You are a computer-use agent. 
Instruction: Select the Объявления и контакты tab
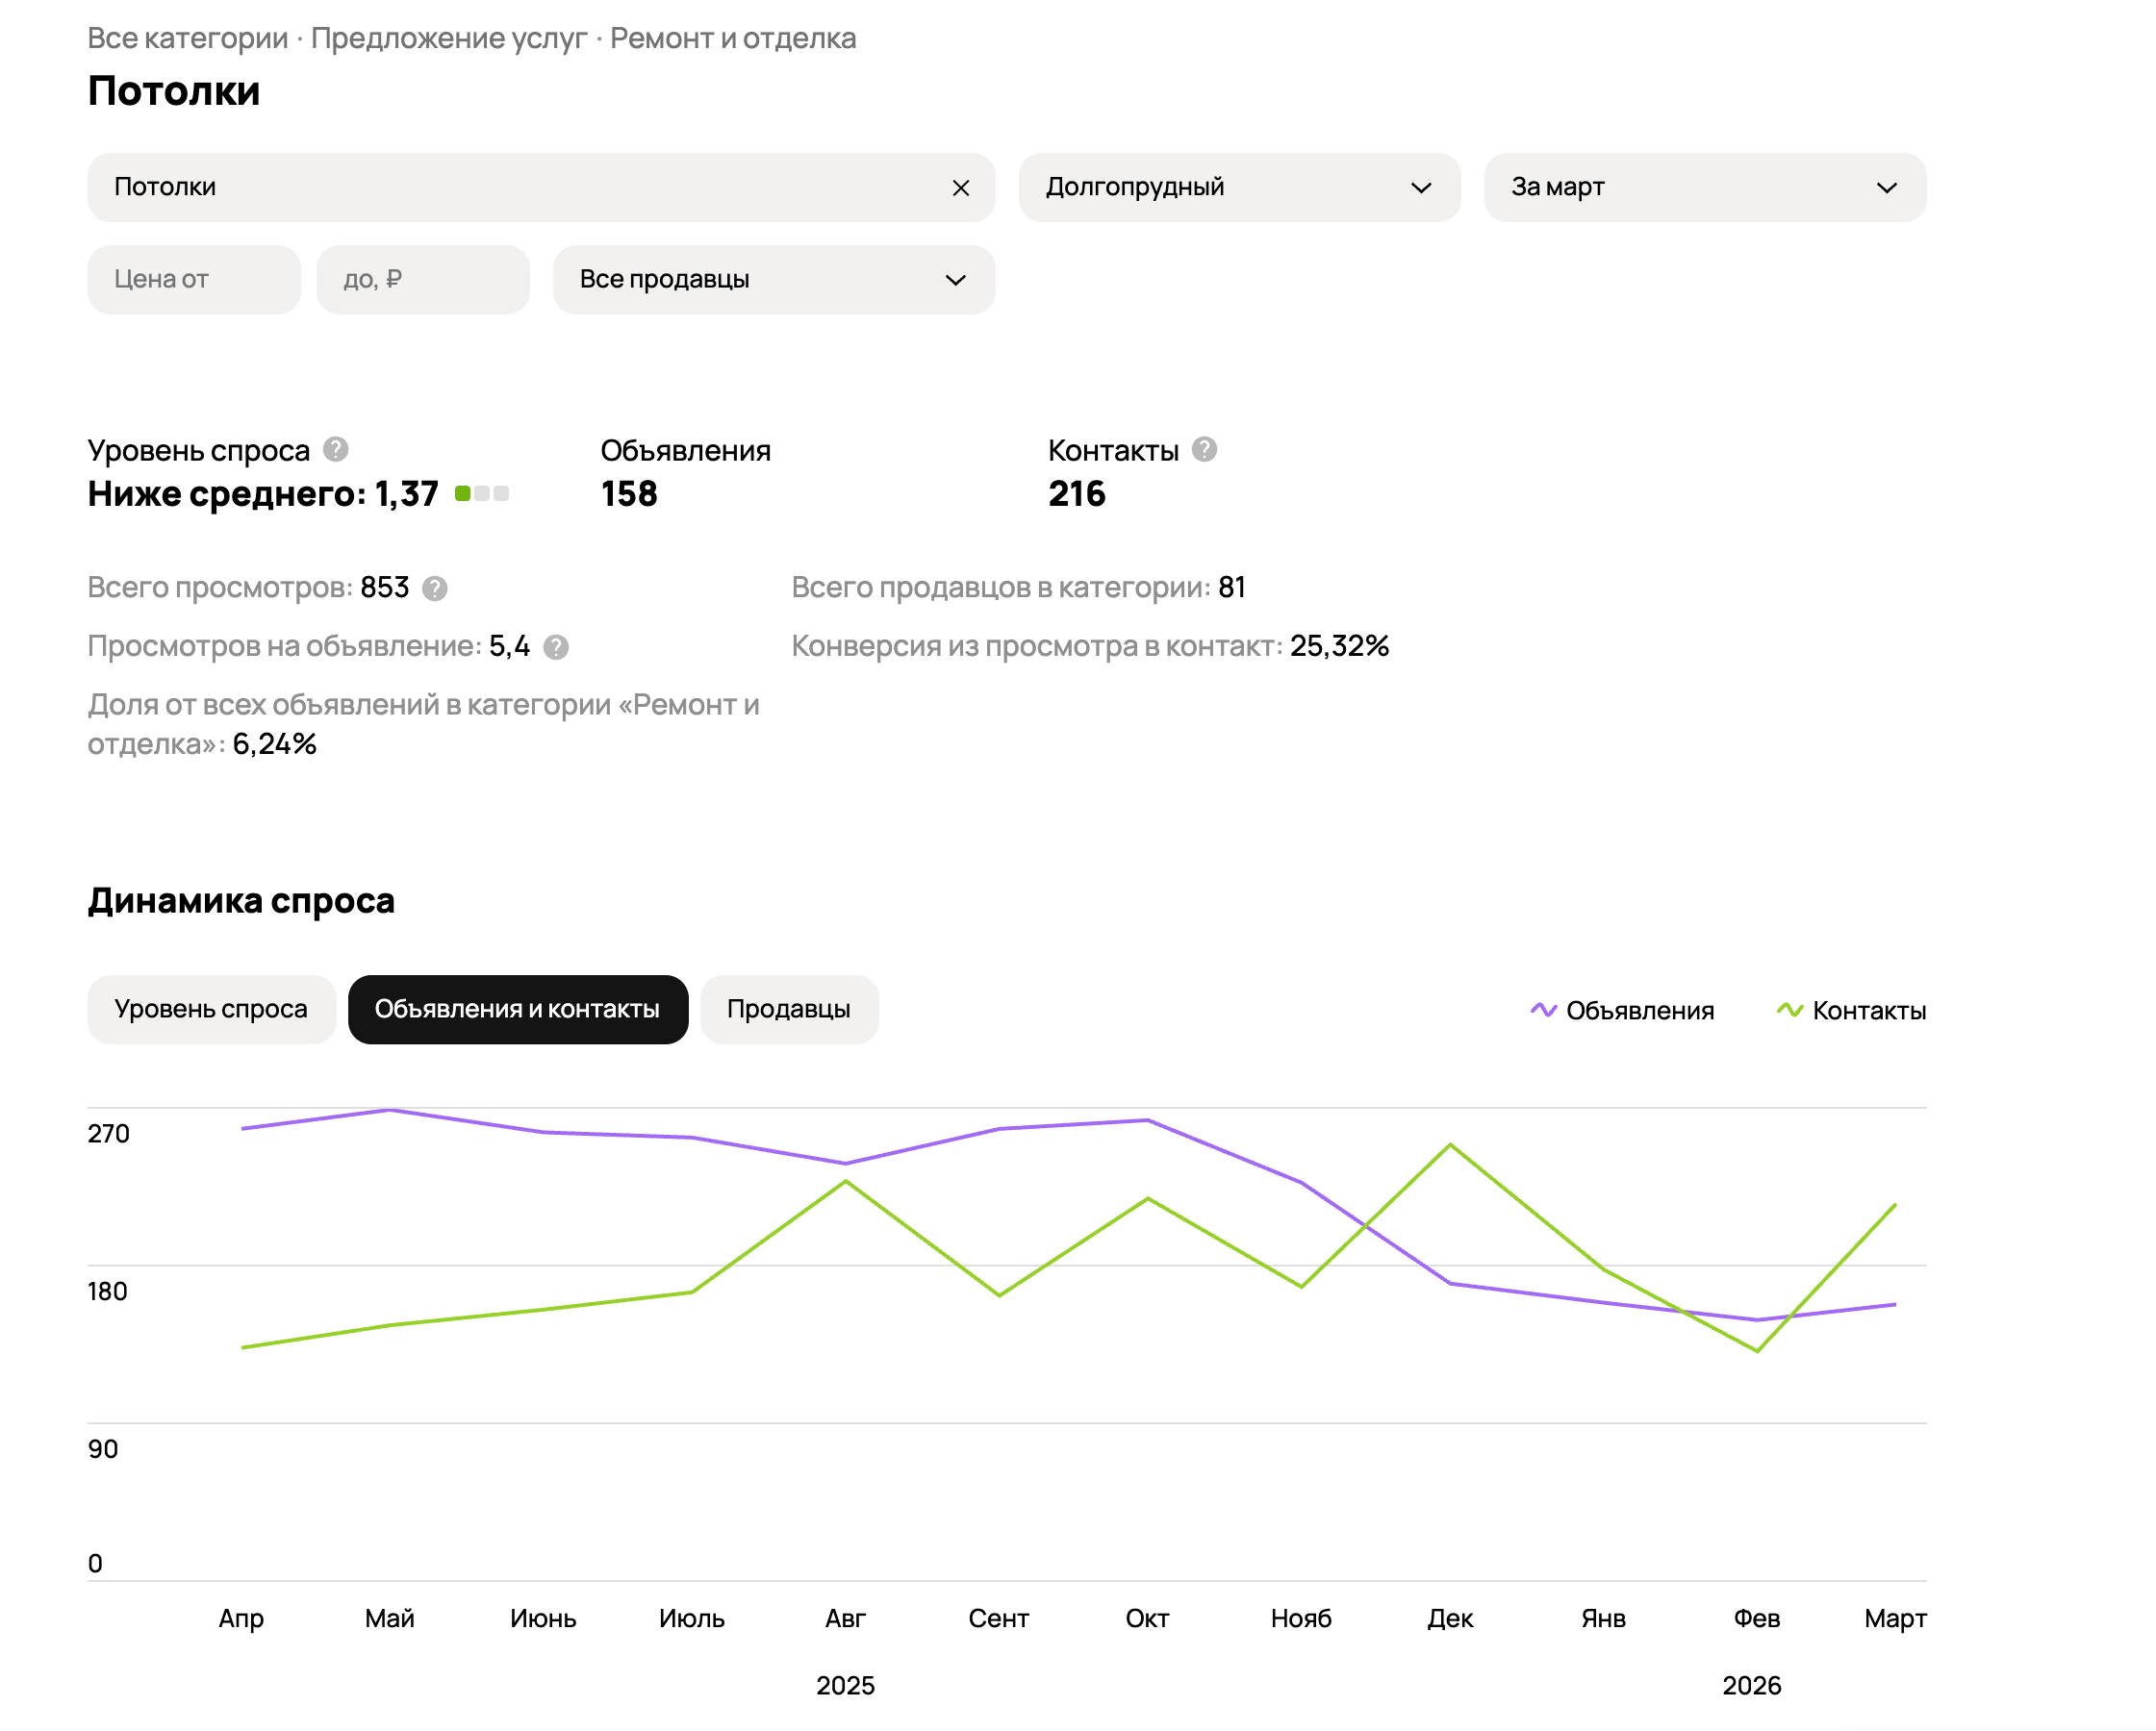pyautogui.click(x=517, y=1010)
